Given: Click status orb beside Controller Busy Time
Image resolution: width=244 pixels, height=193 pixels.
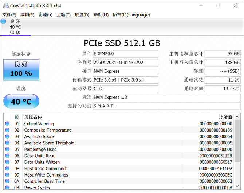Looking at the screenshot, I should pos(7,181).
